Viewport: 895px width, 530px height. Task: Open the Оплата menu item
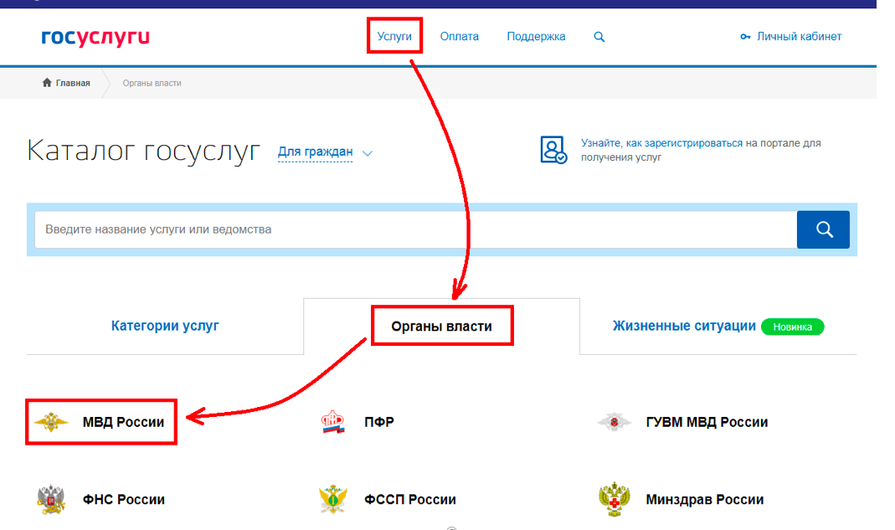(x=459, y=36)
